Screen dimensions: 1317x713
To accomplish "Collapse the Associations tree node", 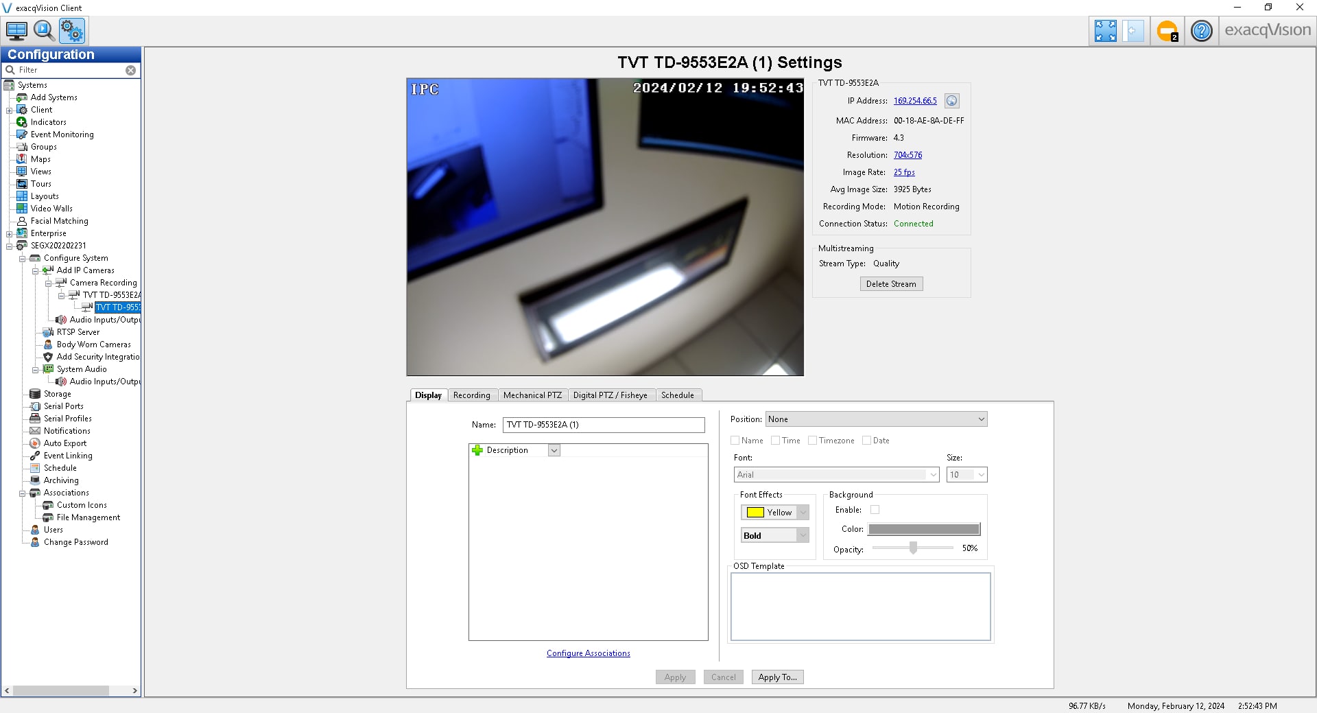I will coord(23,493).
